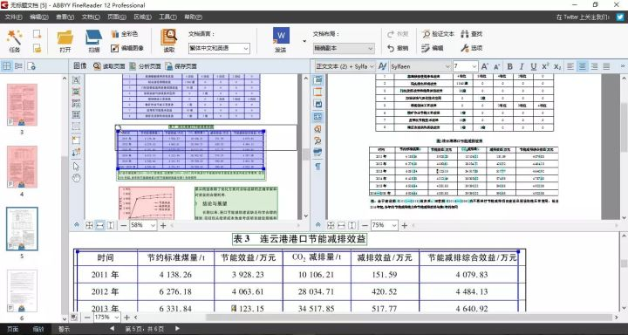Image resolution: width=628 pixels, height=335 pixels.
Task: Open the 文件 menu
Action: (13, 17)
